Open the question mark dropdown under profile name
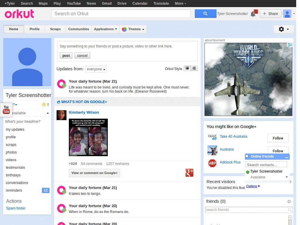Viewport: 300px width, 225px height. pos(15,105)
